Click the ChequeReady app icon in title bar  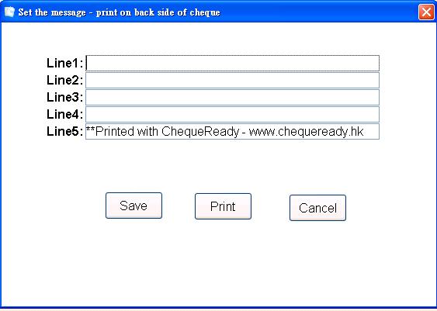[x=9, y=12]
